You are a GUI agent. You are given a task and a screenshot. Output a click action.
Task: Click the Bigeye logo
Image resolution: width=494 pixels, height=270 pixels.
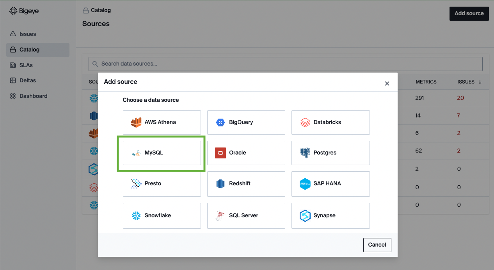click(x=24, y=11)
